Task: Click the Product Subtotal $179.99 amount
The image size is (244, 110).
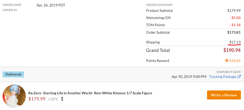Action: tap(234, 11)
